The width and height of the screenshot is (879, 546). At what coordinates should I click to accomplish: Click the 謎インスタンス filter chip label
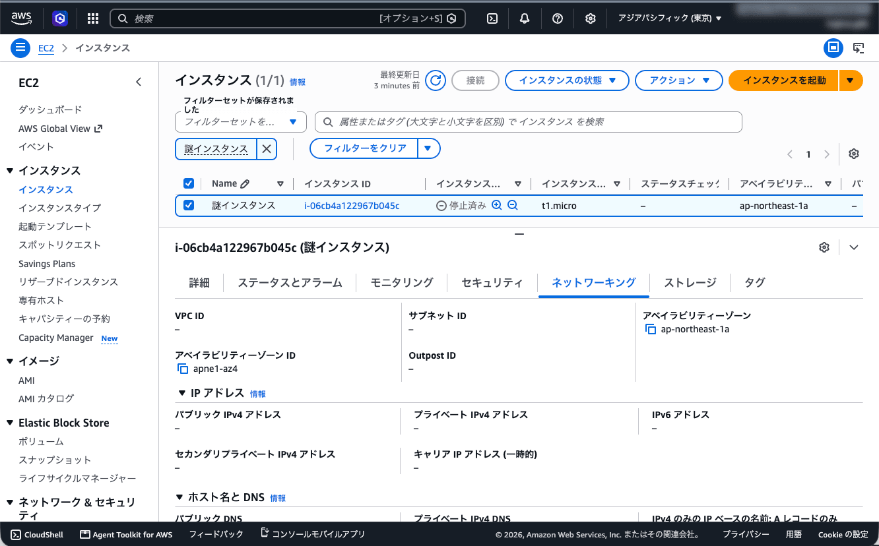click(x=216, y=149)
